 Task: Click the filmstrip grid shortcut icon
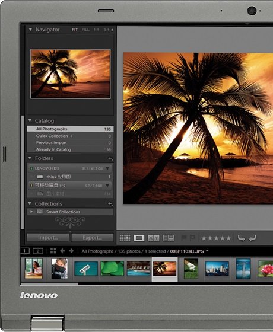coord(53,251)
